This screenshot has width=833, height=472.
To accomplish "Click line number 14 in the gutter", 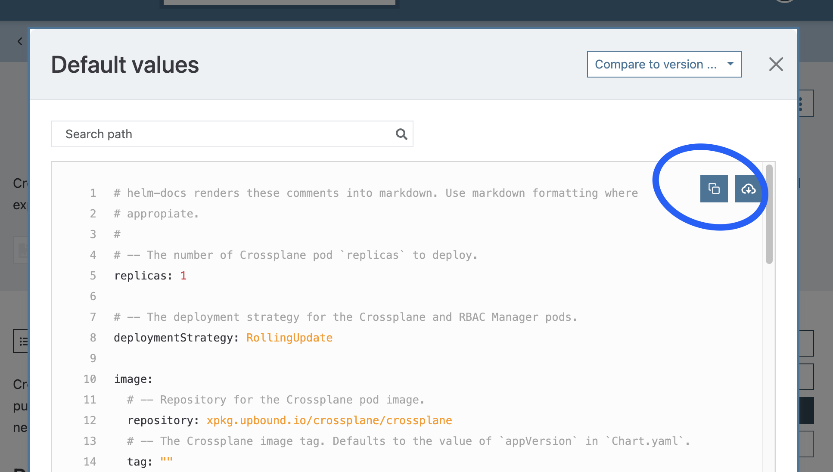I will click(90, 462).
